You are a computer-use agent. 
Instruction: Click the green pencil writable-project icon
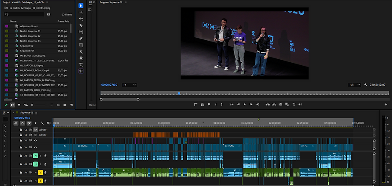pos(6,105)
